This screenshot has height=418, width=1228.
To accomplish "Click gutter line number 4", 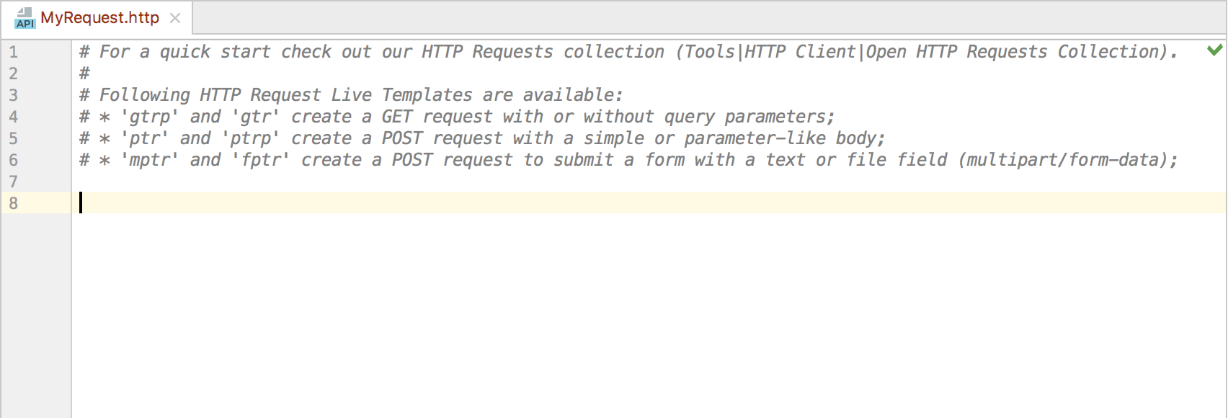I will (13, 117).
